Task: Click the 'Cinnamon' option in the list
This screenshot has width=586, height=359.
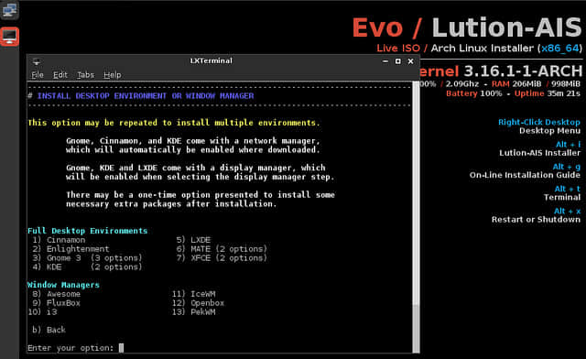Action: (x=66, y=240)
